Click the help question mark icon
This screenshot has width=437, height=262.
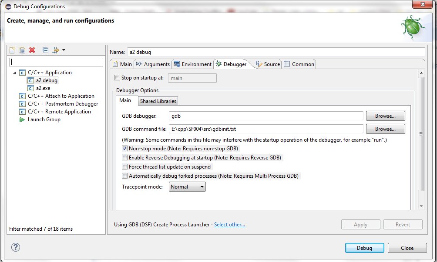[16, 247]
